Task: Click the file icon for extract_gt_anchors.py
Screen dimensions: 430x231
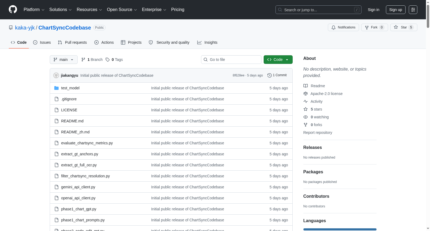Action: point(56,154)
